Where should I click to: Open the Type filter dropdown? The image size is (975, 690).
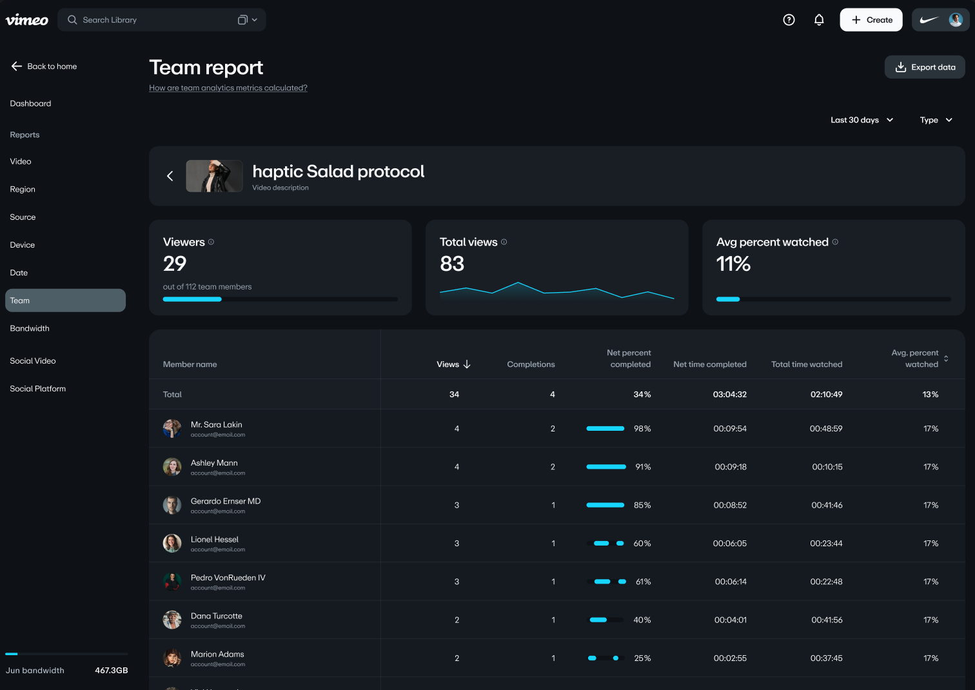point(935,120)
